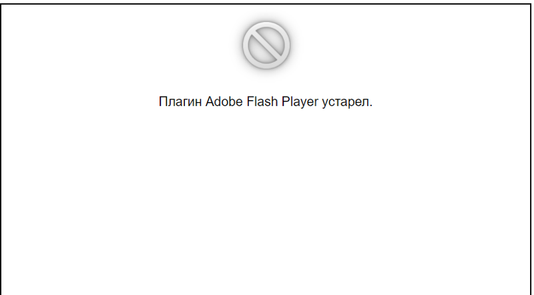Select the diagonal slash inside the blocked icon

[x=266, y=45]
